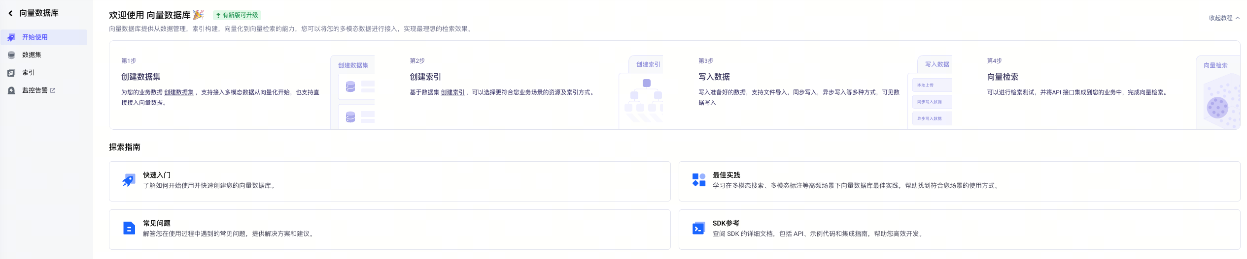Click the 监控告警 bell icon
Screen dimensions: 1247x259
(11, 90)
